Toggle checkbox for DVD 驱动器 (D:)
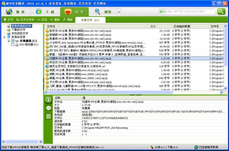This screenshot has height=151, width=229. tap(13, 44)
